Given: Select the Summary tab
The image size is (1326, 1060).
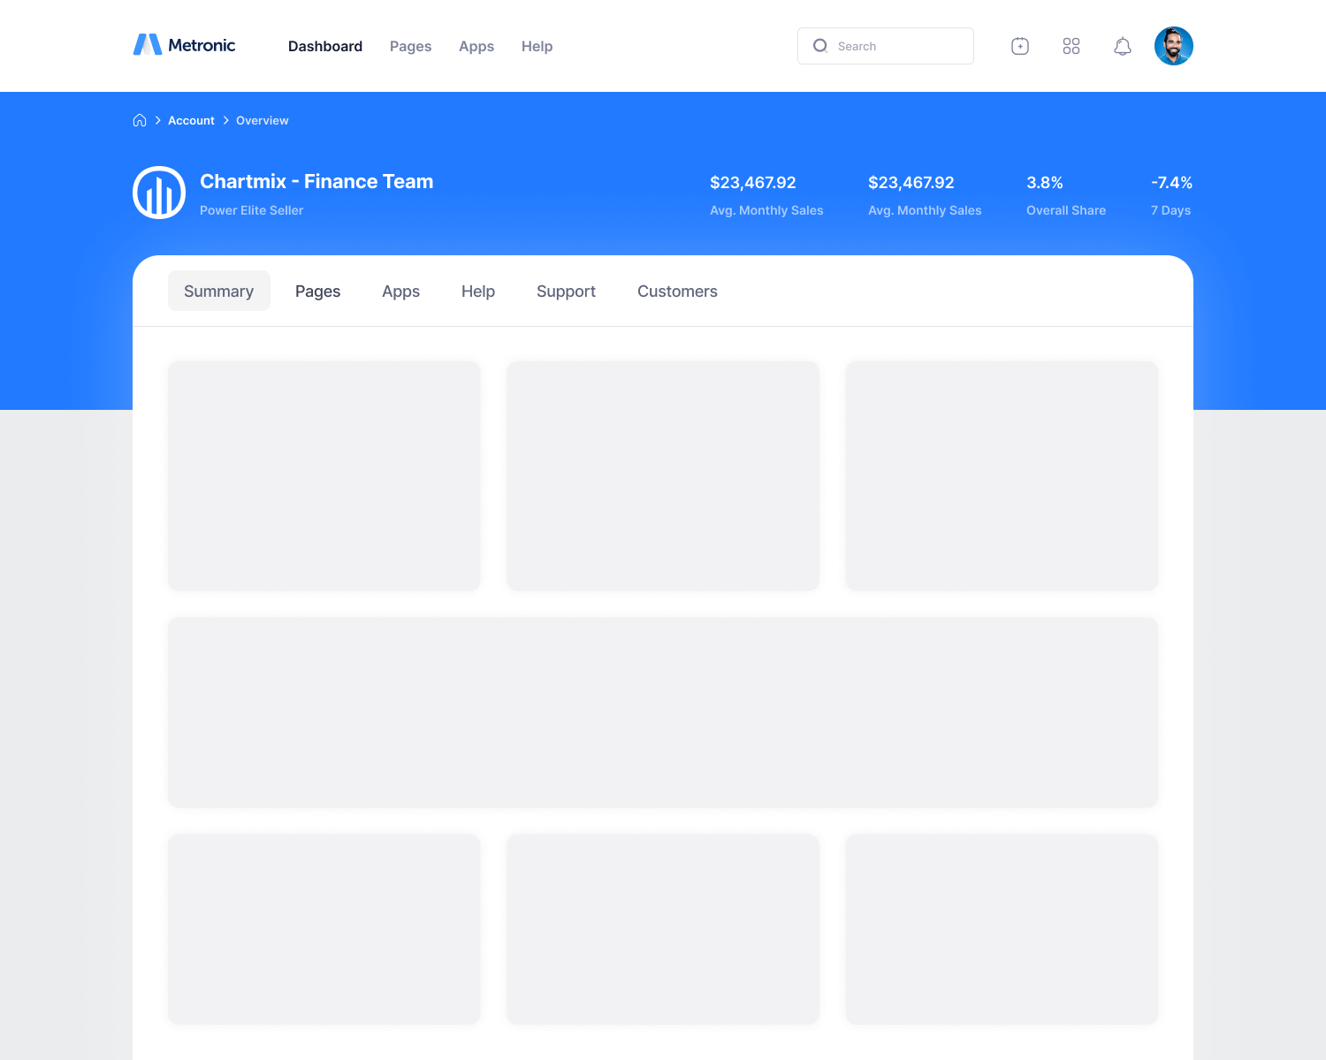Looking at the screenshot, I should (x=218, y=291).
